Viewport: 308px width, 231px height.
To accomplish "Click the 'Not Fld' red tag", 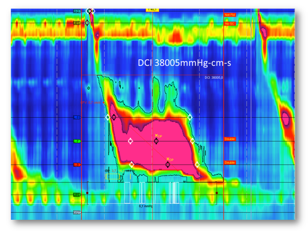I will (229, 15).
